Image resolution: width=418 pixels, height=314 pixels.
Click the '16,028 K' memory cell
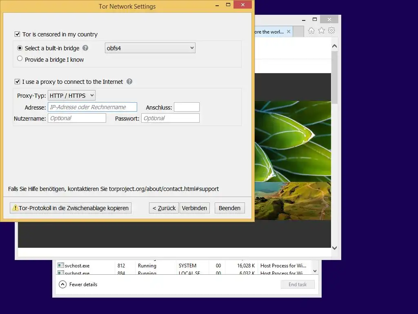click(246, 266)
